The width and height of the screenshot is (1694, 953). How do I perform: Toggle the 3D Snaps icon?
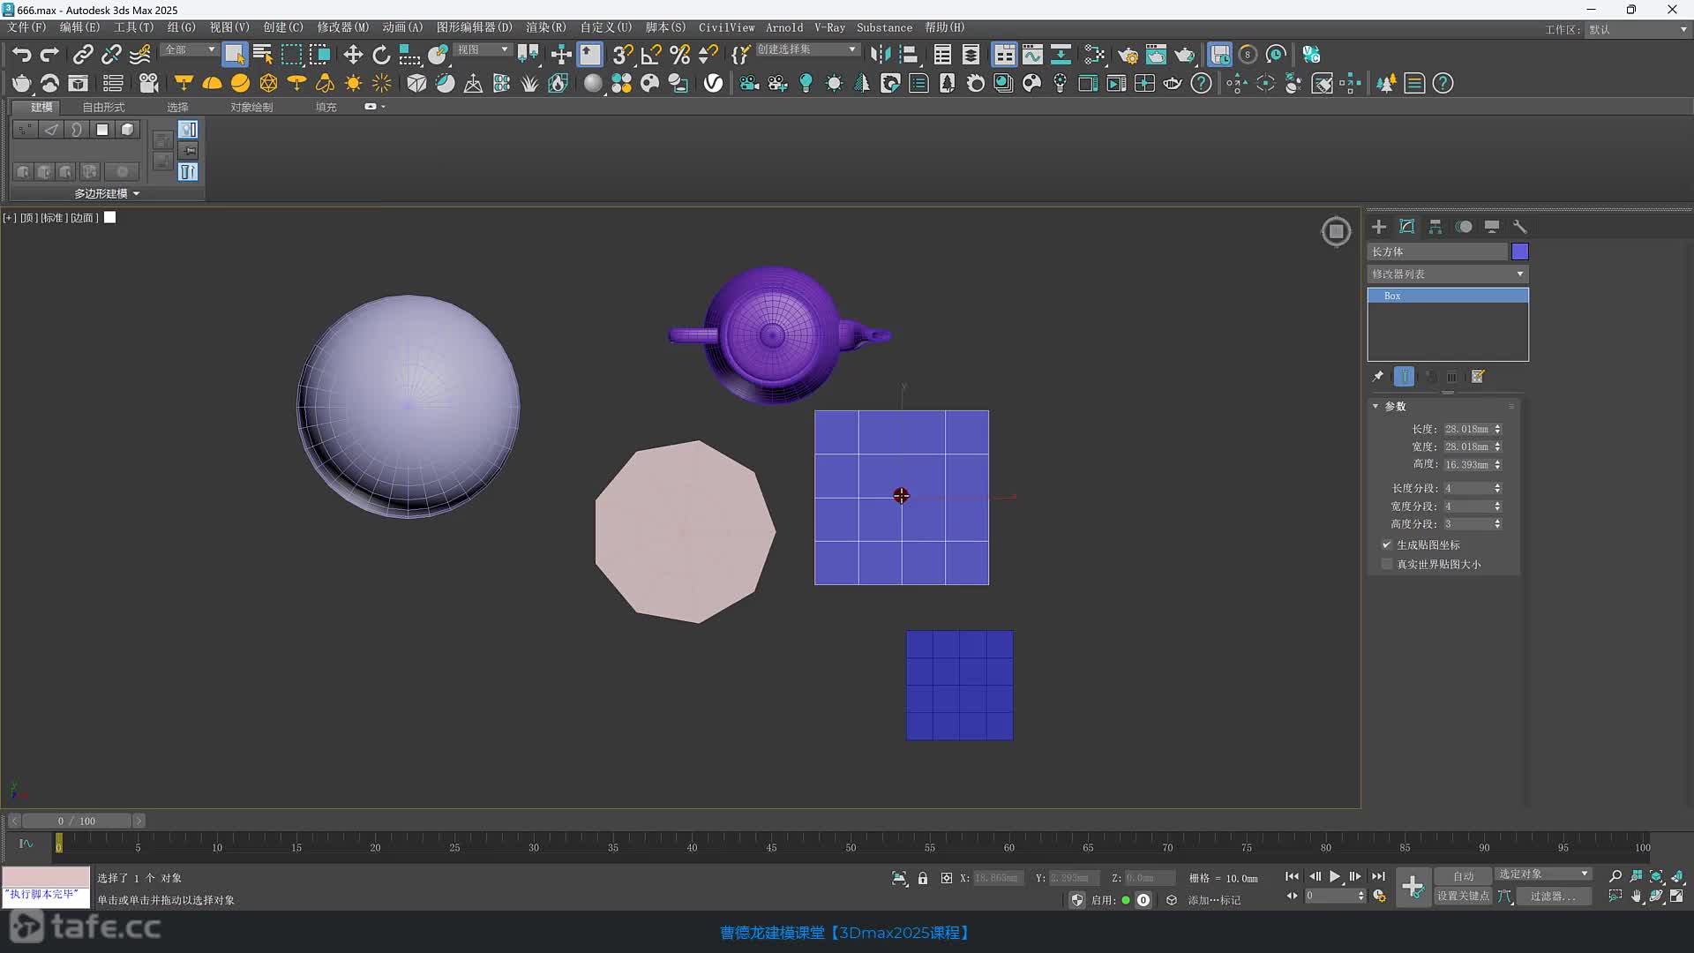pyautogui.click(x=623, y=55)
